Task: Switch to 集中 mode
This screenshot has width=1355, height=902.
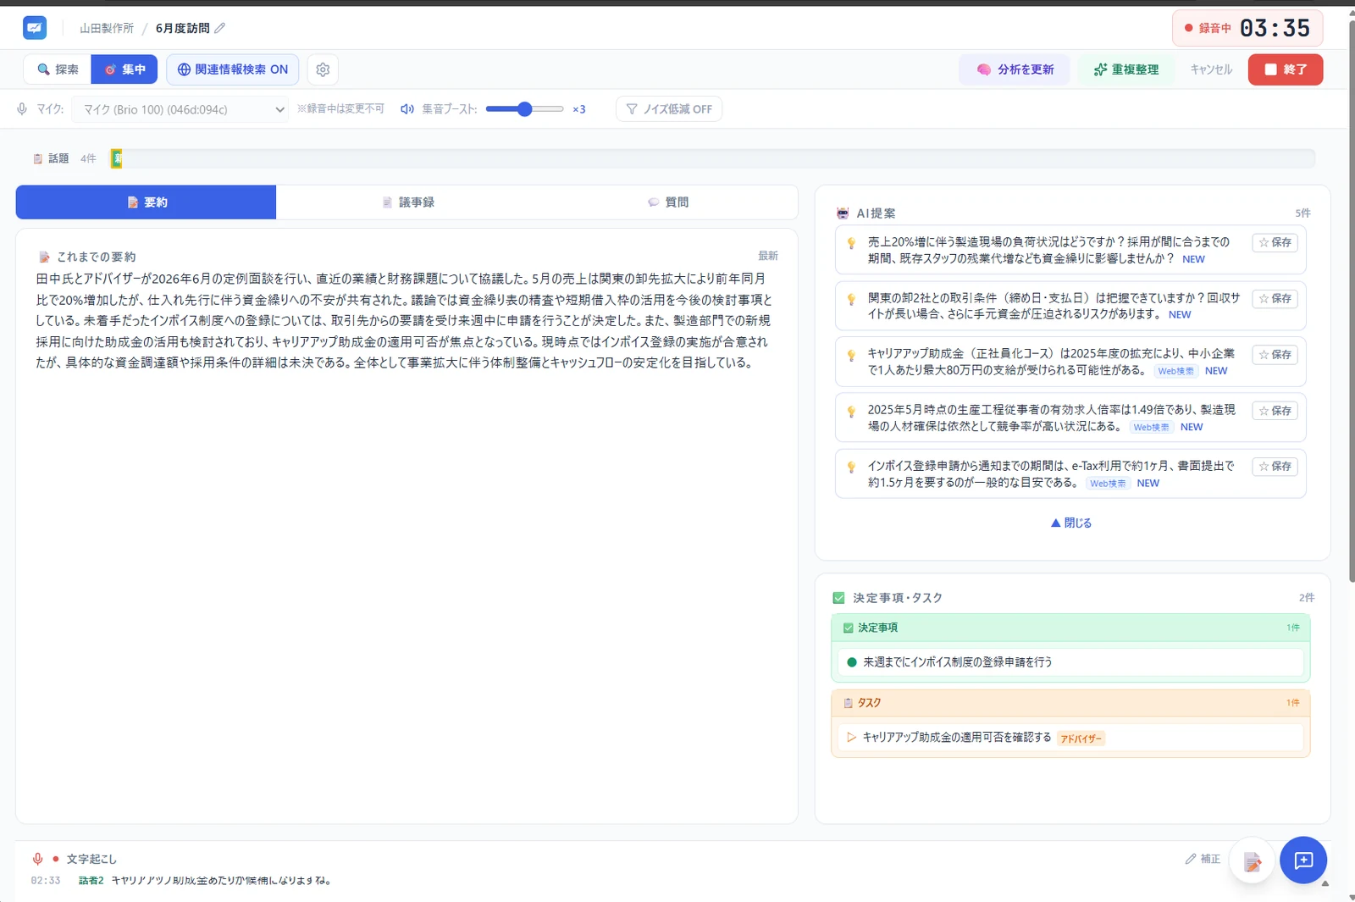Action: coord(124,69)
